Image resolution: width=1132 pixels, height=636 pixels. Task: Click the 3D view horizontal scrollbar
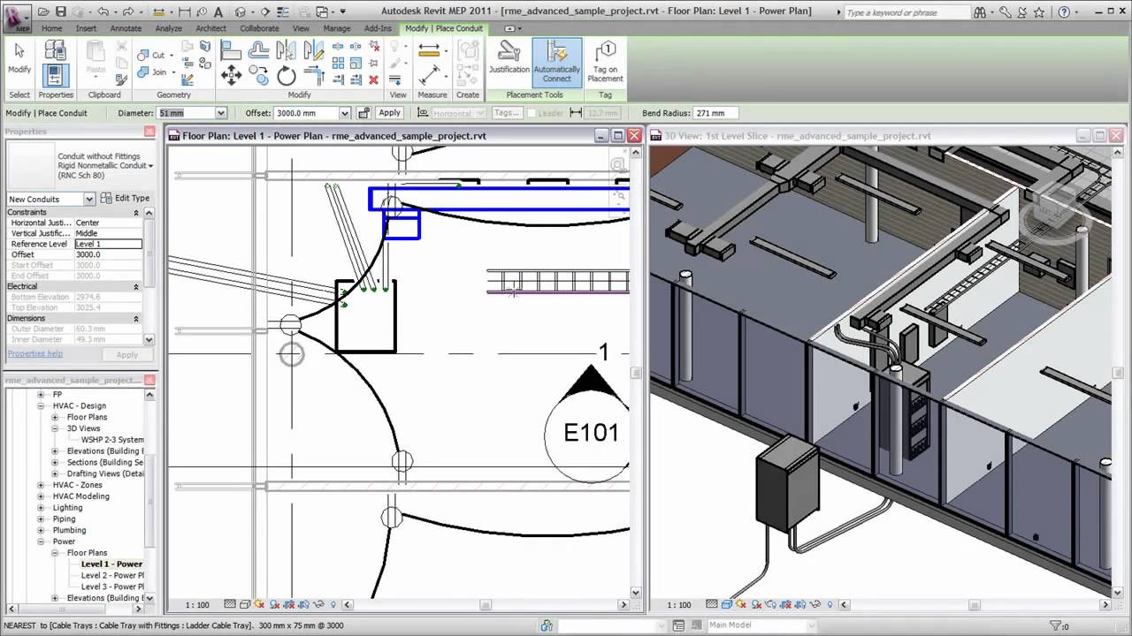coord(975,605)
